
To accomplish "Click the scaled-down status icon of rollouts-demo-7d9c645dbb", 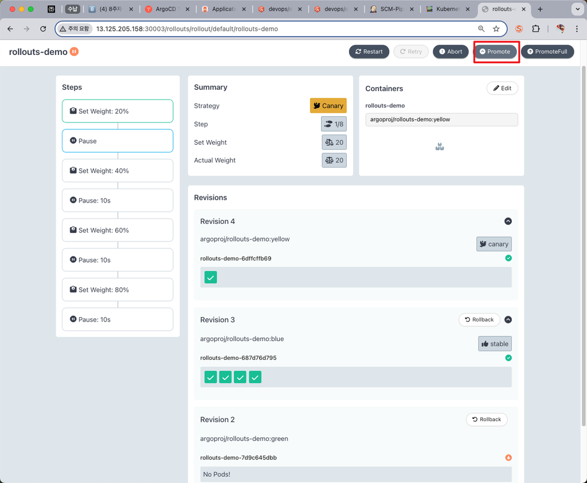I will coord(508,458).
